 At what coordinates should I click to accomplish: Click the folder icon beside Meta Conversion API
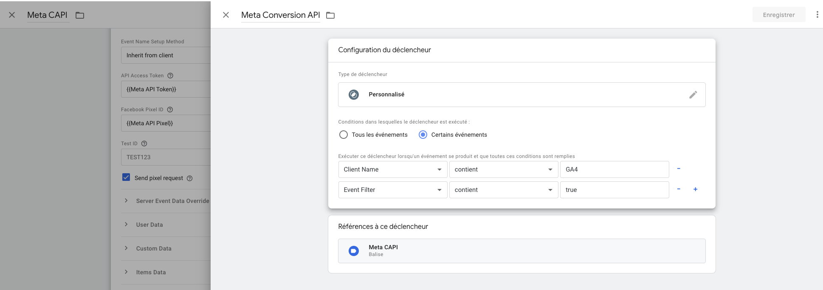[330, 15]
